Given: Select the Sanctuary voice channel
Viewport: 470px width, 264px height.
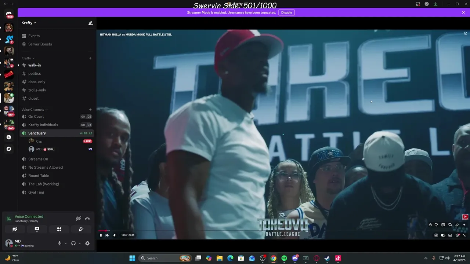Looking at the screenshot, I should tap(57, 133).
